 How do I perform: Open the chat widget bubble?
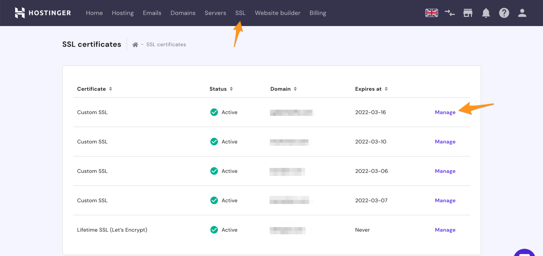point(524,253)
